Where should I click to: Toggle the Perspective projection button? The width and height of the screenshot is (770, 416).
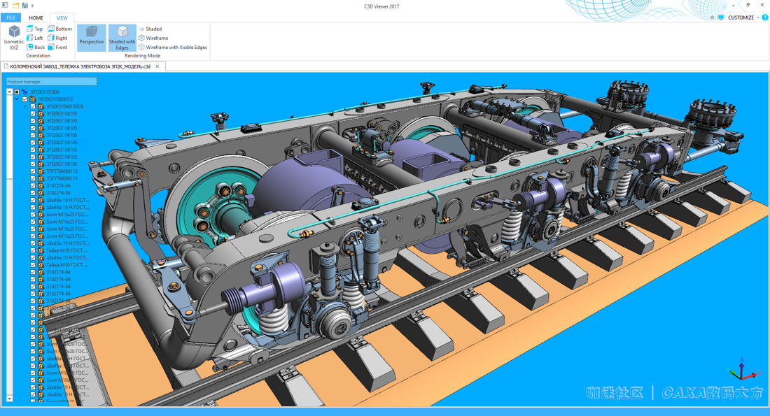click(x=91, y=38)
